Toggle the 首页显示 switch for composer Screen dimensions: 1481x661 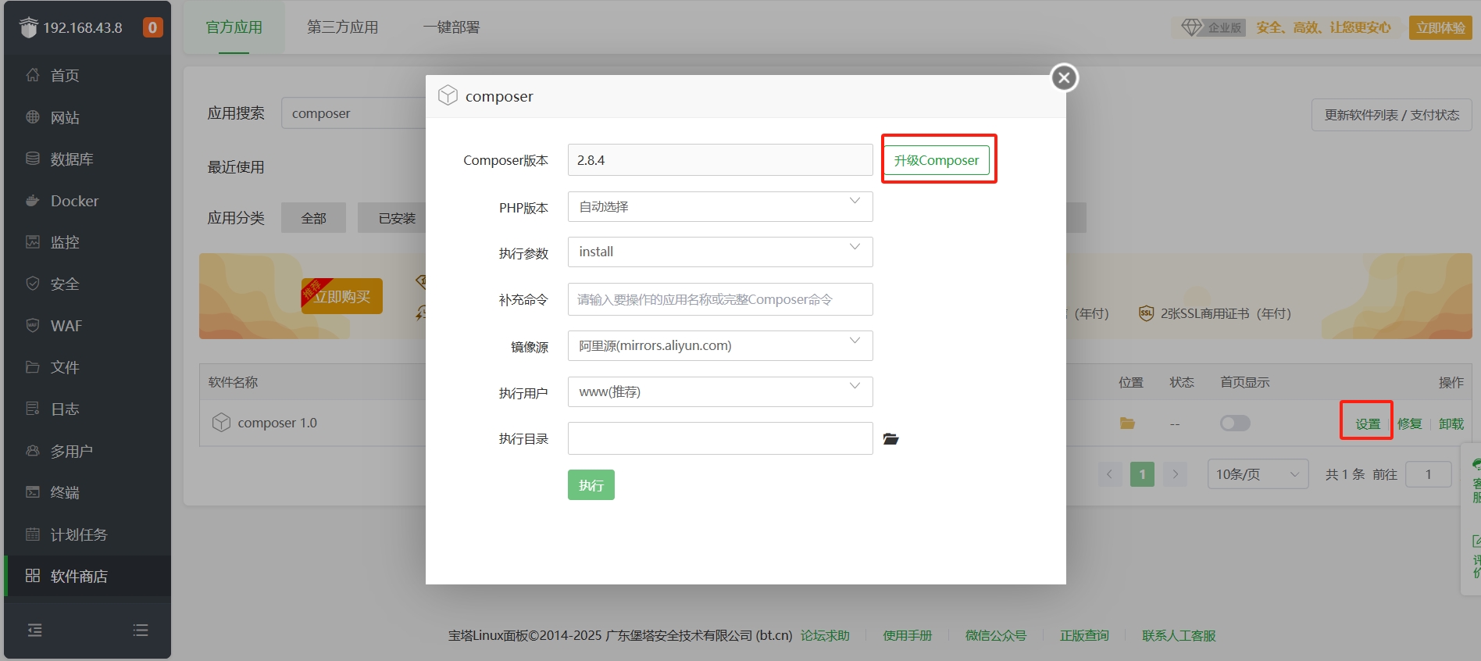click(x=1235, y=423)
